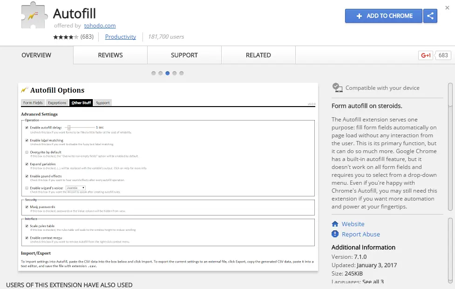The image size is (455, 289).
Task: Show the second screenshot carousel dot
Action: point(161,74)
